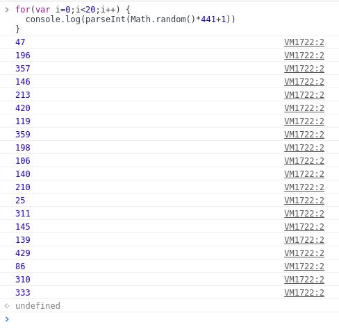
Task: Open VM1722:2 link beside value 106
Action: click(304, 161)
